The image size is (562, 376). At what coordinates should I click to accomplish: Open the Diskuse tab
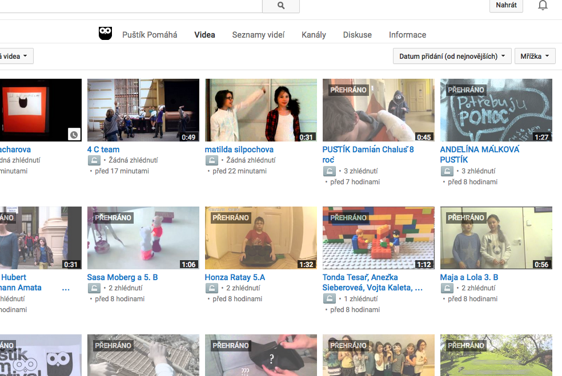click(x=358, y=35)
